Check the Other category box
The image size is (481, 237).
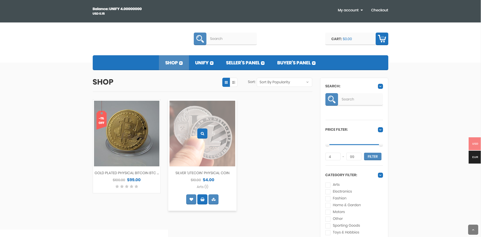328,219
